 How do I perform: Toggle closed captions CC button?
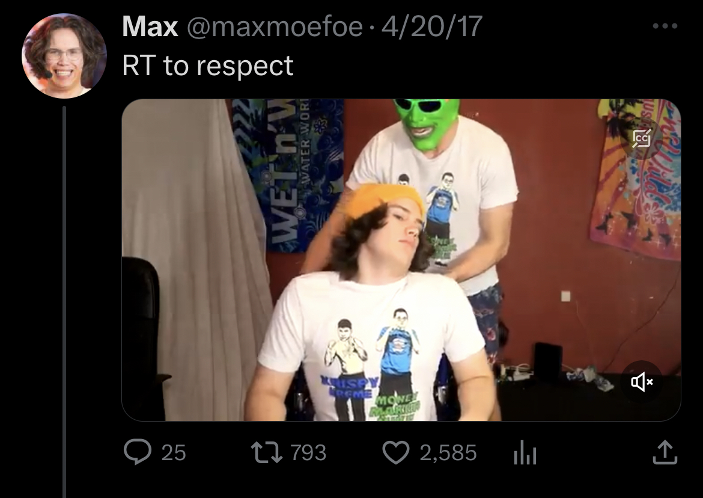click(642, 138)
